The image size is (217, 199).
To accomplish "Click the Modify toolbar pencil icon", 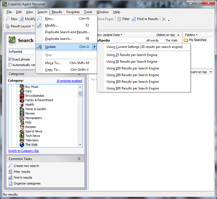I will coord(22,19).
